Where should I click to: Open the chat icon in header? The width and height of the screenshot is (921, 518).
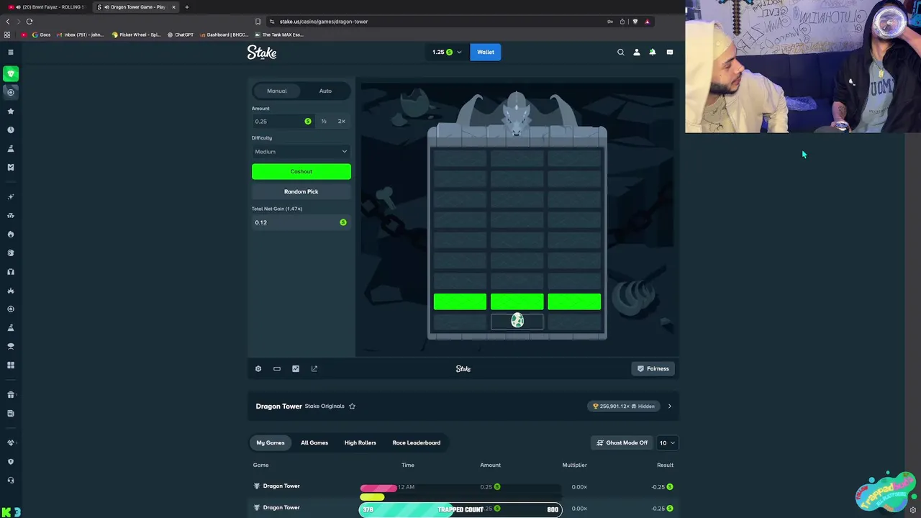click(670, 52)
